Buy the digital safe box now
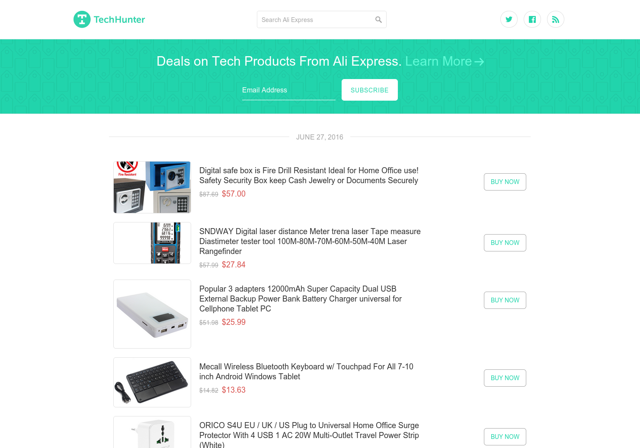This screenshot has height=448, width=640. click(505, 182)
